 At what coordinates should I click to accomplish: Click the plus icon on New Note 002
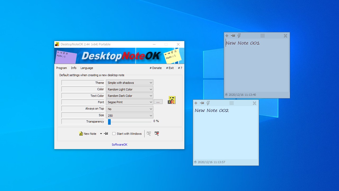(196, 103)
